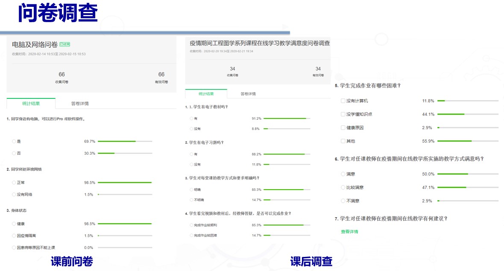Enable the 健康原因 checkbox
This screenshot has height=271, width=504.
click(x=343, y=128)
